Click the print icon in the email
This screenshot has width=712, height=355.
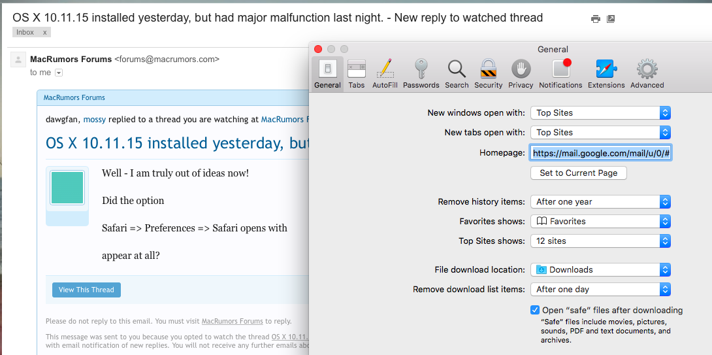pos(595,19)
